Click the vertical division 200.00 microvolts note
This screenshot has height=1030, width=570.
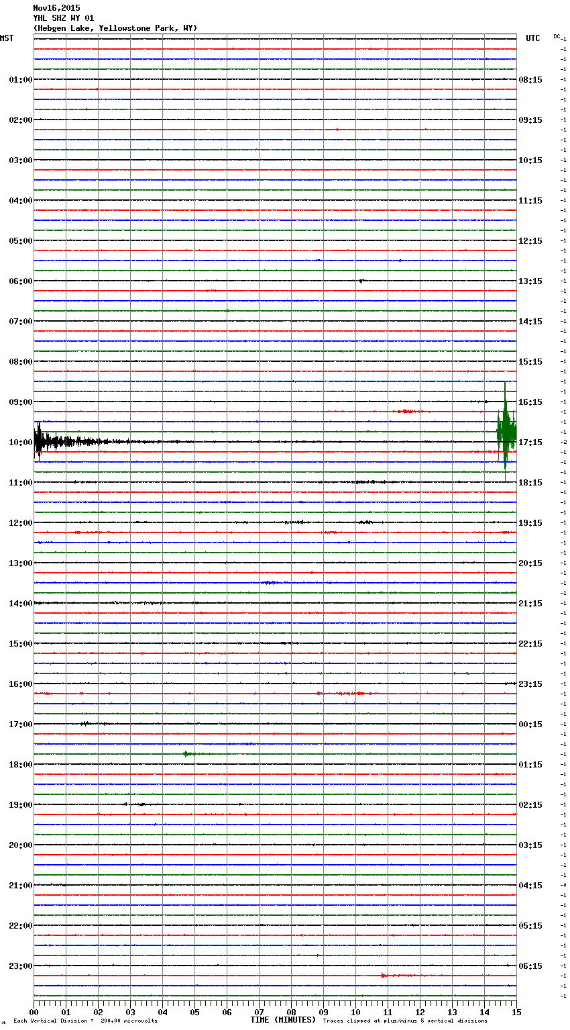pos(85,1021)
